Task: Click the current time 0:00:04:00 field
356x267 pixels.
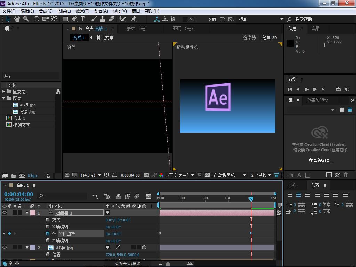Action: coord(19,194)
